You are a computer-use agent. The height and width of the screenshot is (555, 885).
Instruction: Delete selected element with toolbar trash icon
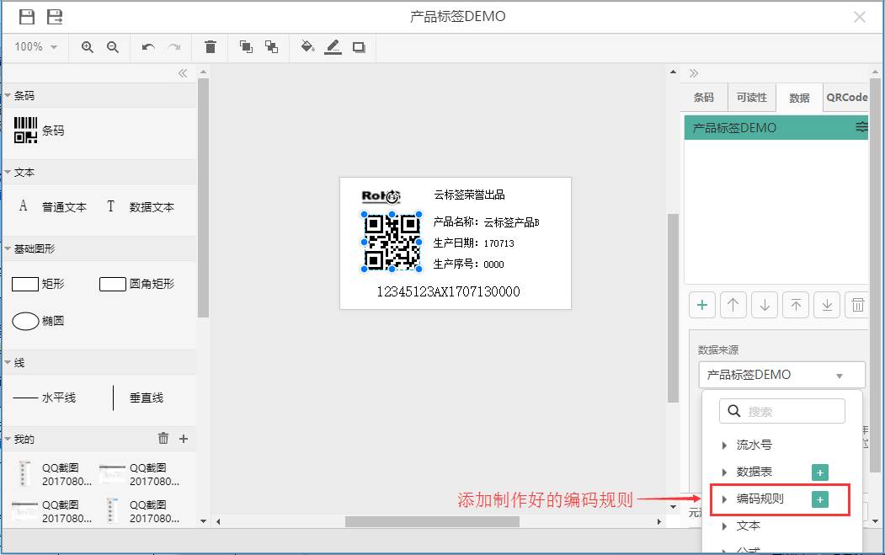coord(211,47)
